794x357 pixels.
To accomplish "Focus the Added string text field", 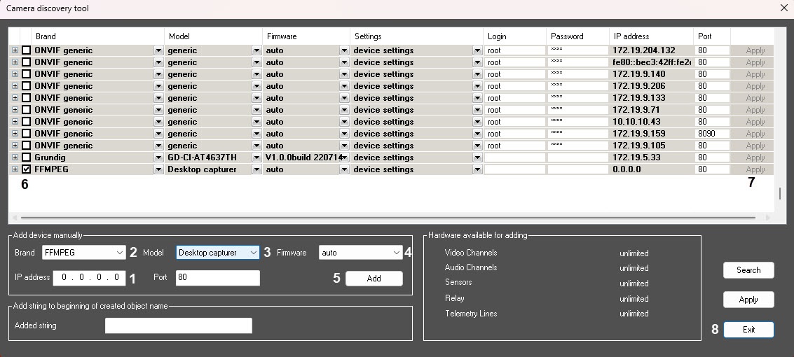I will coord(178,325).
